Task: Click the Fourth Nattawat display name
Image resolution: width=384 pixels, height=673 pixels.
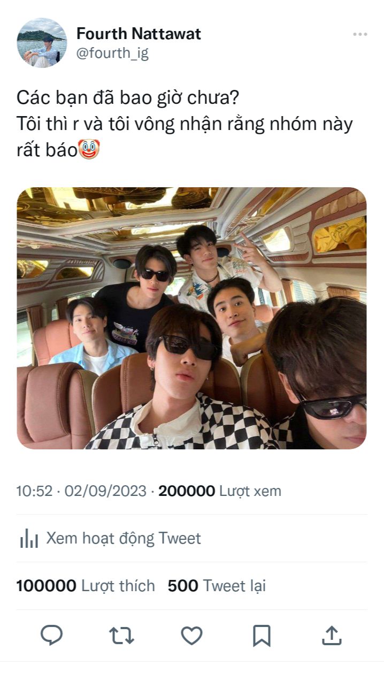Action: [x=139, y=34]
